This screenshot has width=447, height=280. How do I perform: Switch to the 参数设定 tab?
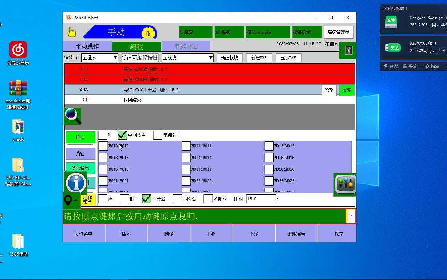pos(186,46)
